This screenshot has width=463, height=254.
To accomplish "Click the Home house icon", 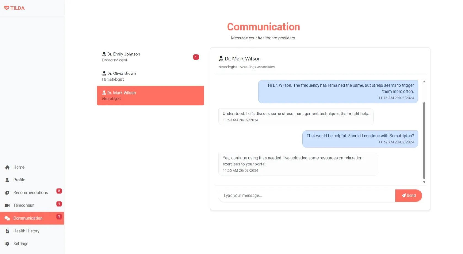I will click(7, 167).
